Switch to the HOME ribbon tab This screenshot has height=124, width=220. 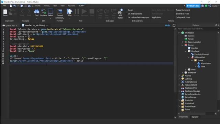coord(38,6)
